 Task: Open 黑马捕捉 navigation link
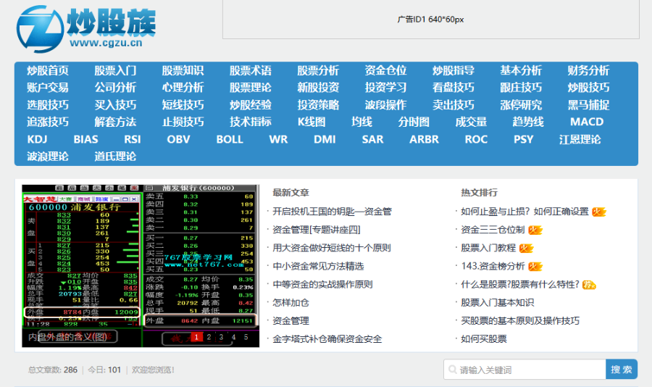[588, 105]
